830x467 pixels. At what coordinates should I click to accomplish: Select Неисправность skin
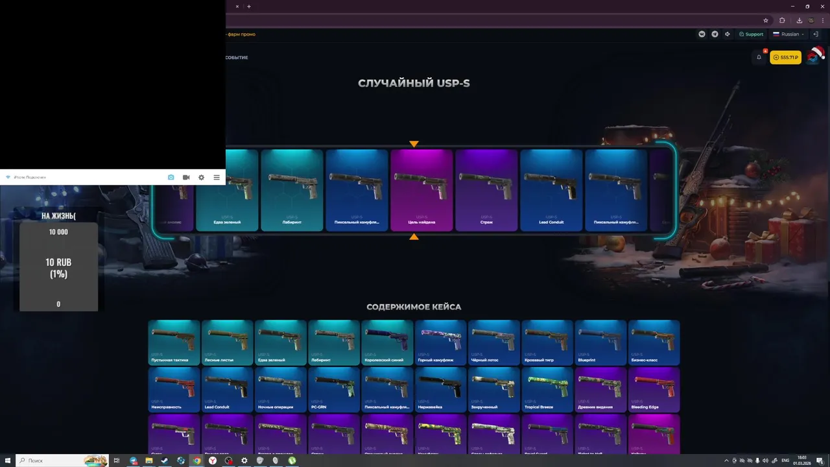tap(174, 390)
